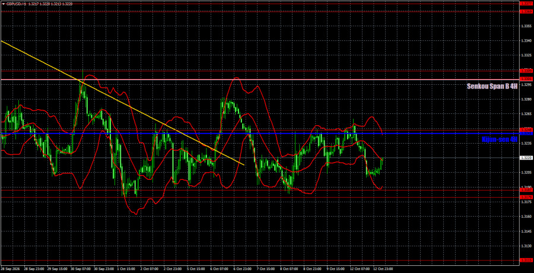Click the 5 Oct 15:00 time label
The width and height of the screenshot is (534, 273).
pyautogui.click(x=196, y=269)
